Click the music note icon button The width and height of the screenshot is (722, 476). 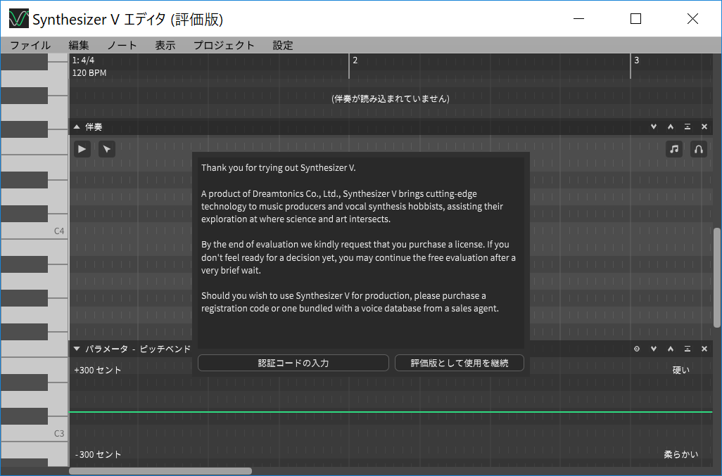[674, 149]
